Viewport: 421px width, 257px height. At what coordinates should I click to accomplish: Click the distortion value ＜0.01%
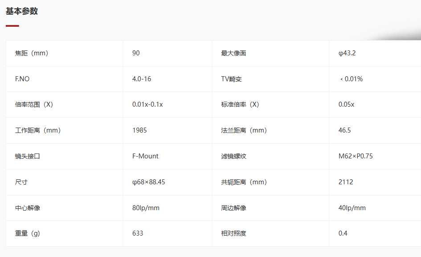tap(351, 79)
